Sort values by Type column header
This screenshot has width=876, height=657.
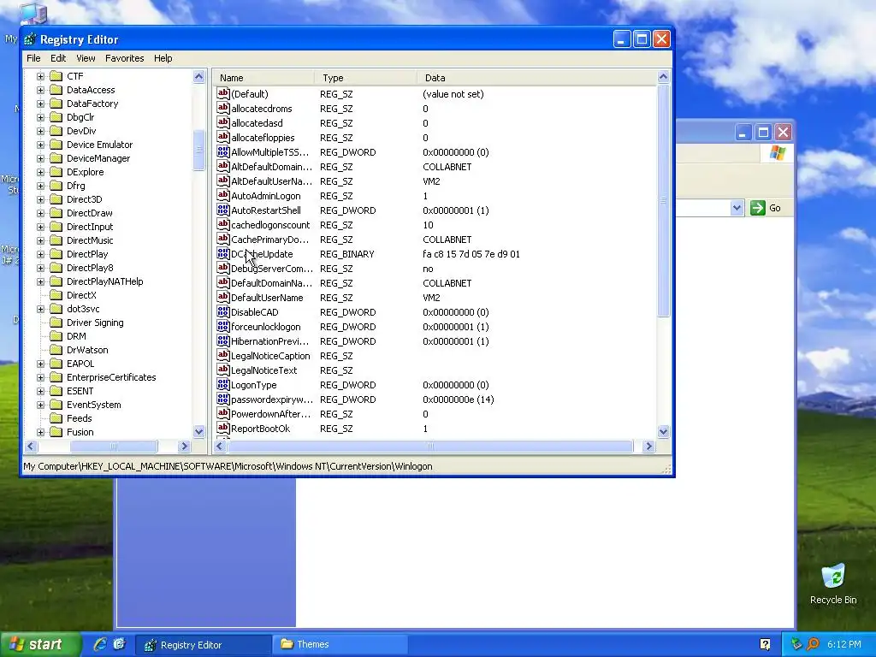click(365, 78)
